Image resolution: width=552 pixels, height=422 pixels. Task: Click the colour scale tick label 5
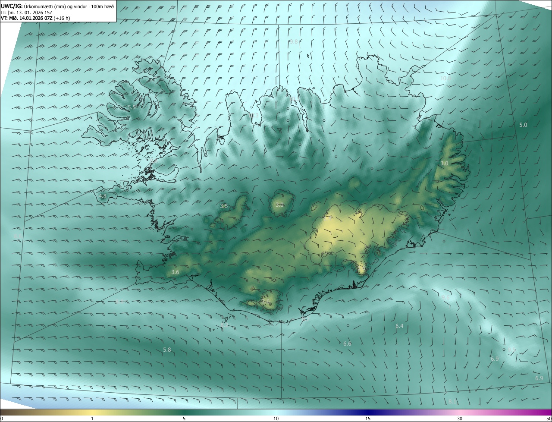184,419
